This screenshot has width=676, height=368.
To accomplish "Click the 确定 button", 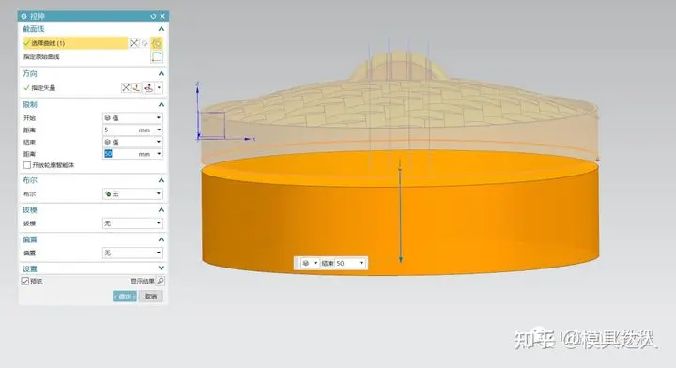I will point(125,297).
